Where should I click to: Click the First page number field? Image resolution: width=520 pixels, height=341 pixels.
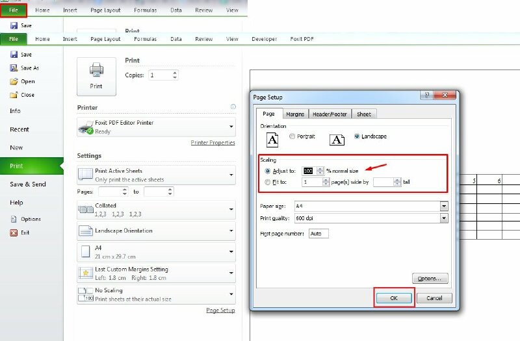[x=318, y=234]
